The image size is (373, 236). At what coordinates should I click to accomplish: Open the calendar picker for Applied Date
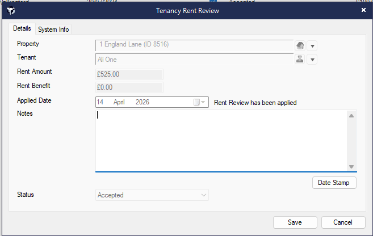coord(199,102)
